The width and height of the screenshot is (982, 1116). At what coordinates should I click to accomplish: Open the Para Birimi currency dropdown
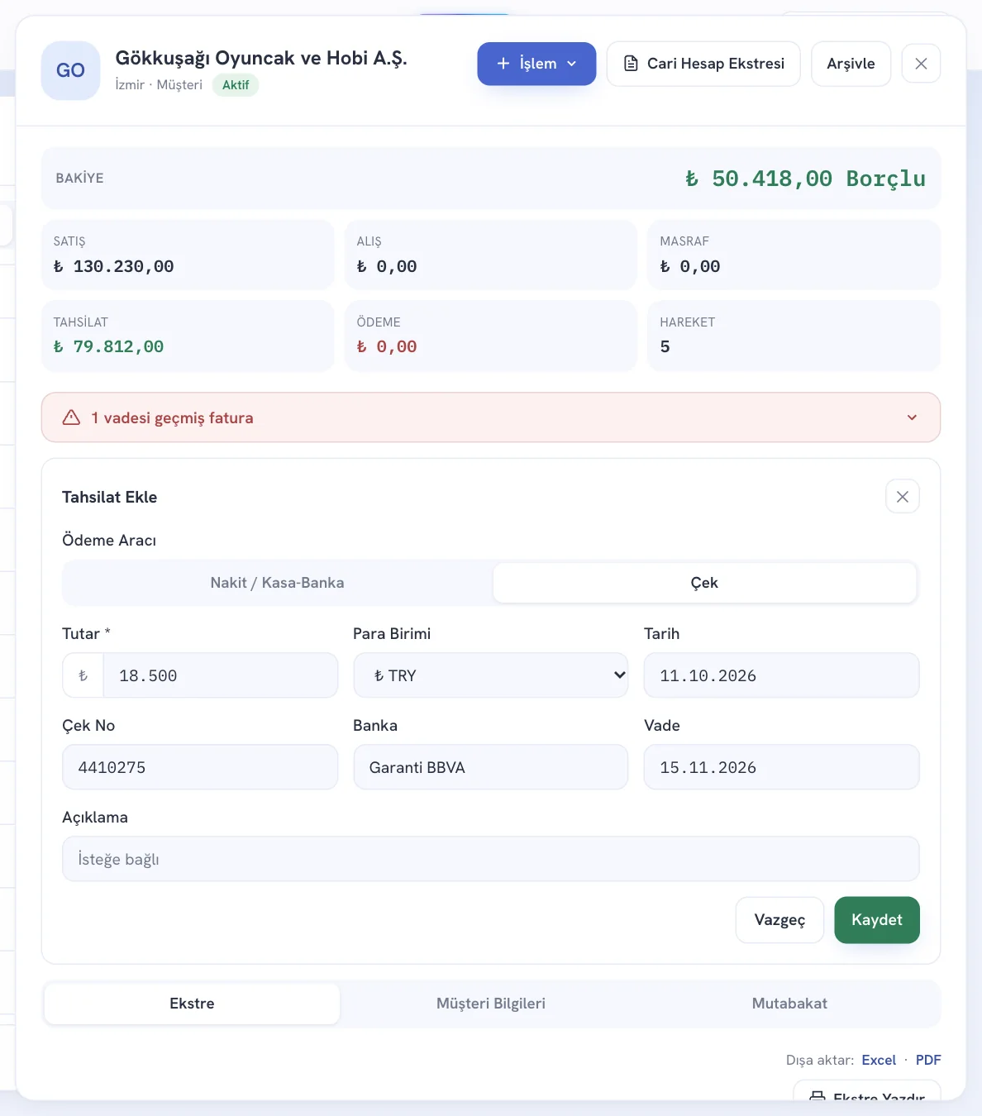tap(491, 675)
